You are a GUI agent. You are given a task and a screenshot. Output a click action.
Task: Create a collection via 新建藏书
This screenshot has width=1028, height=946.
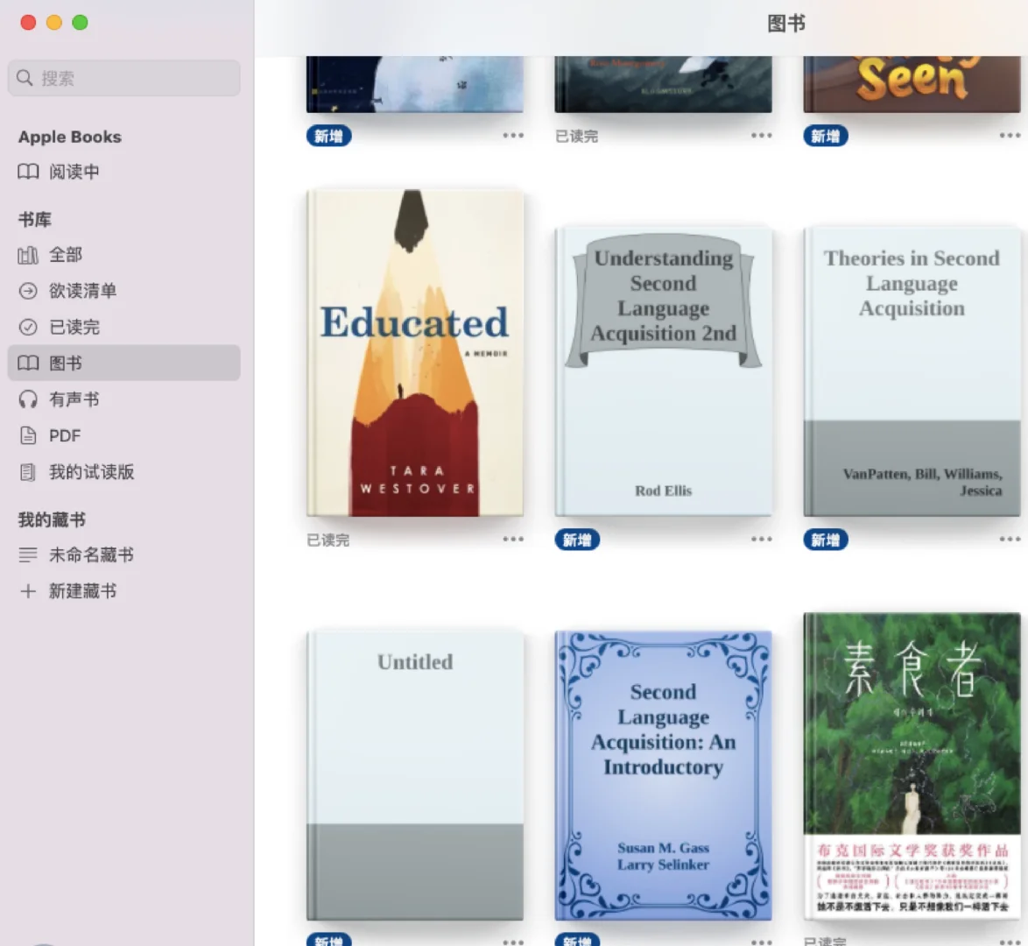tap(124, 591)
